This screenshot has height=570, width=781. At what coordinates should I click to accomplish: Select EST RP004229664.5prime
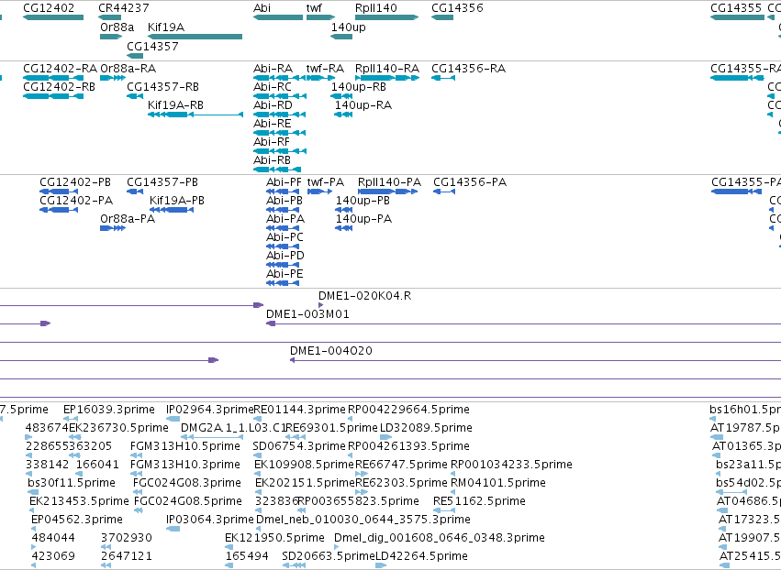tap(351, 419)
